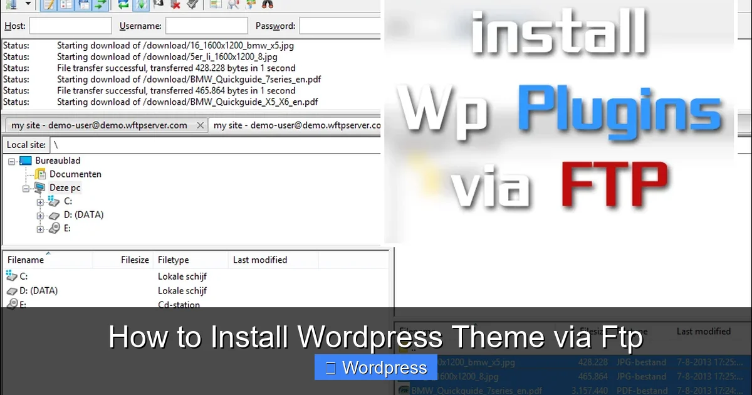
Task: Toggle synchronized browsing
Action: [x=250, y=4]
